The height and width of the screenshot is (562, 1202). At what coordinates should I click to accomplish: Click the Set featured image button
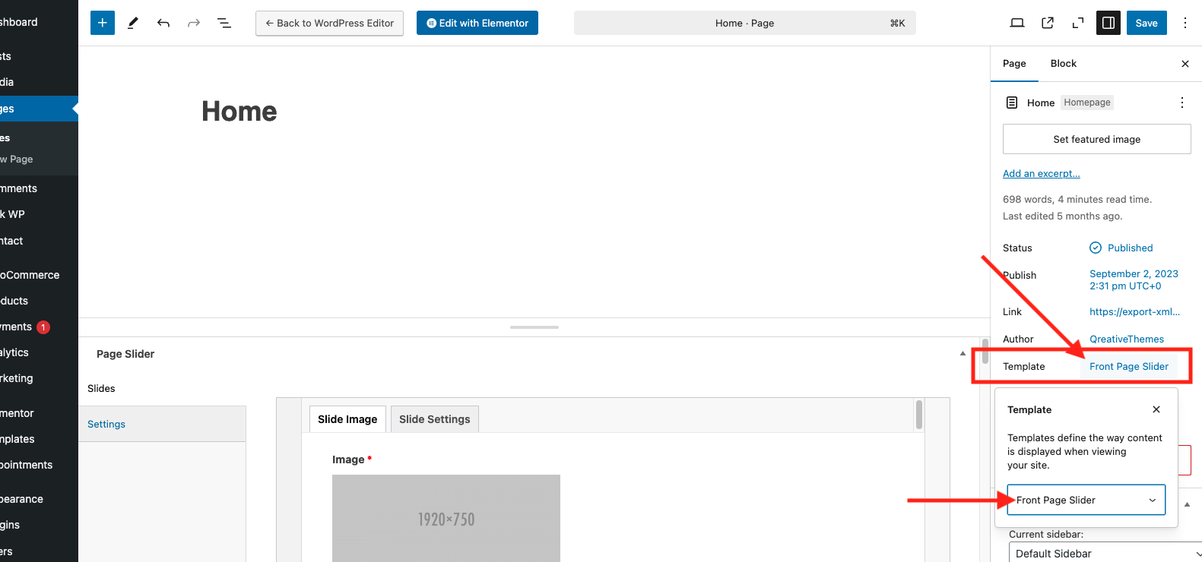[x=1096, y=140]
